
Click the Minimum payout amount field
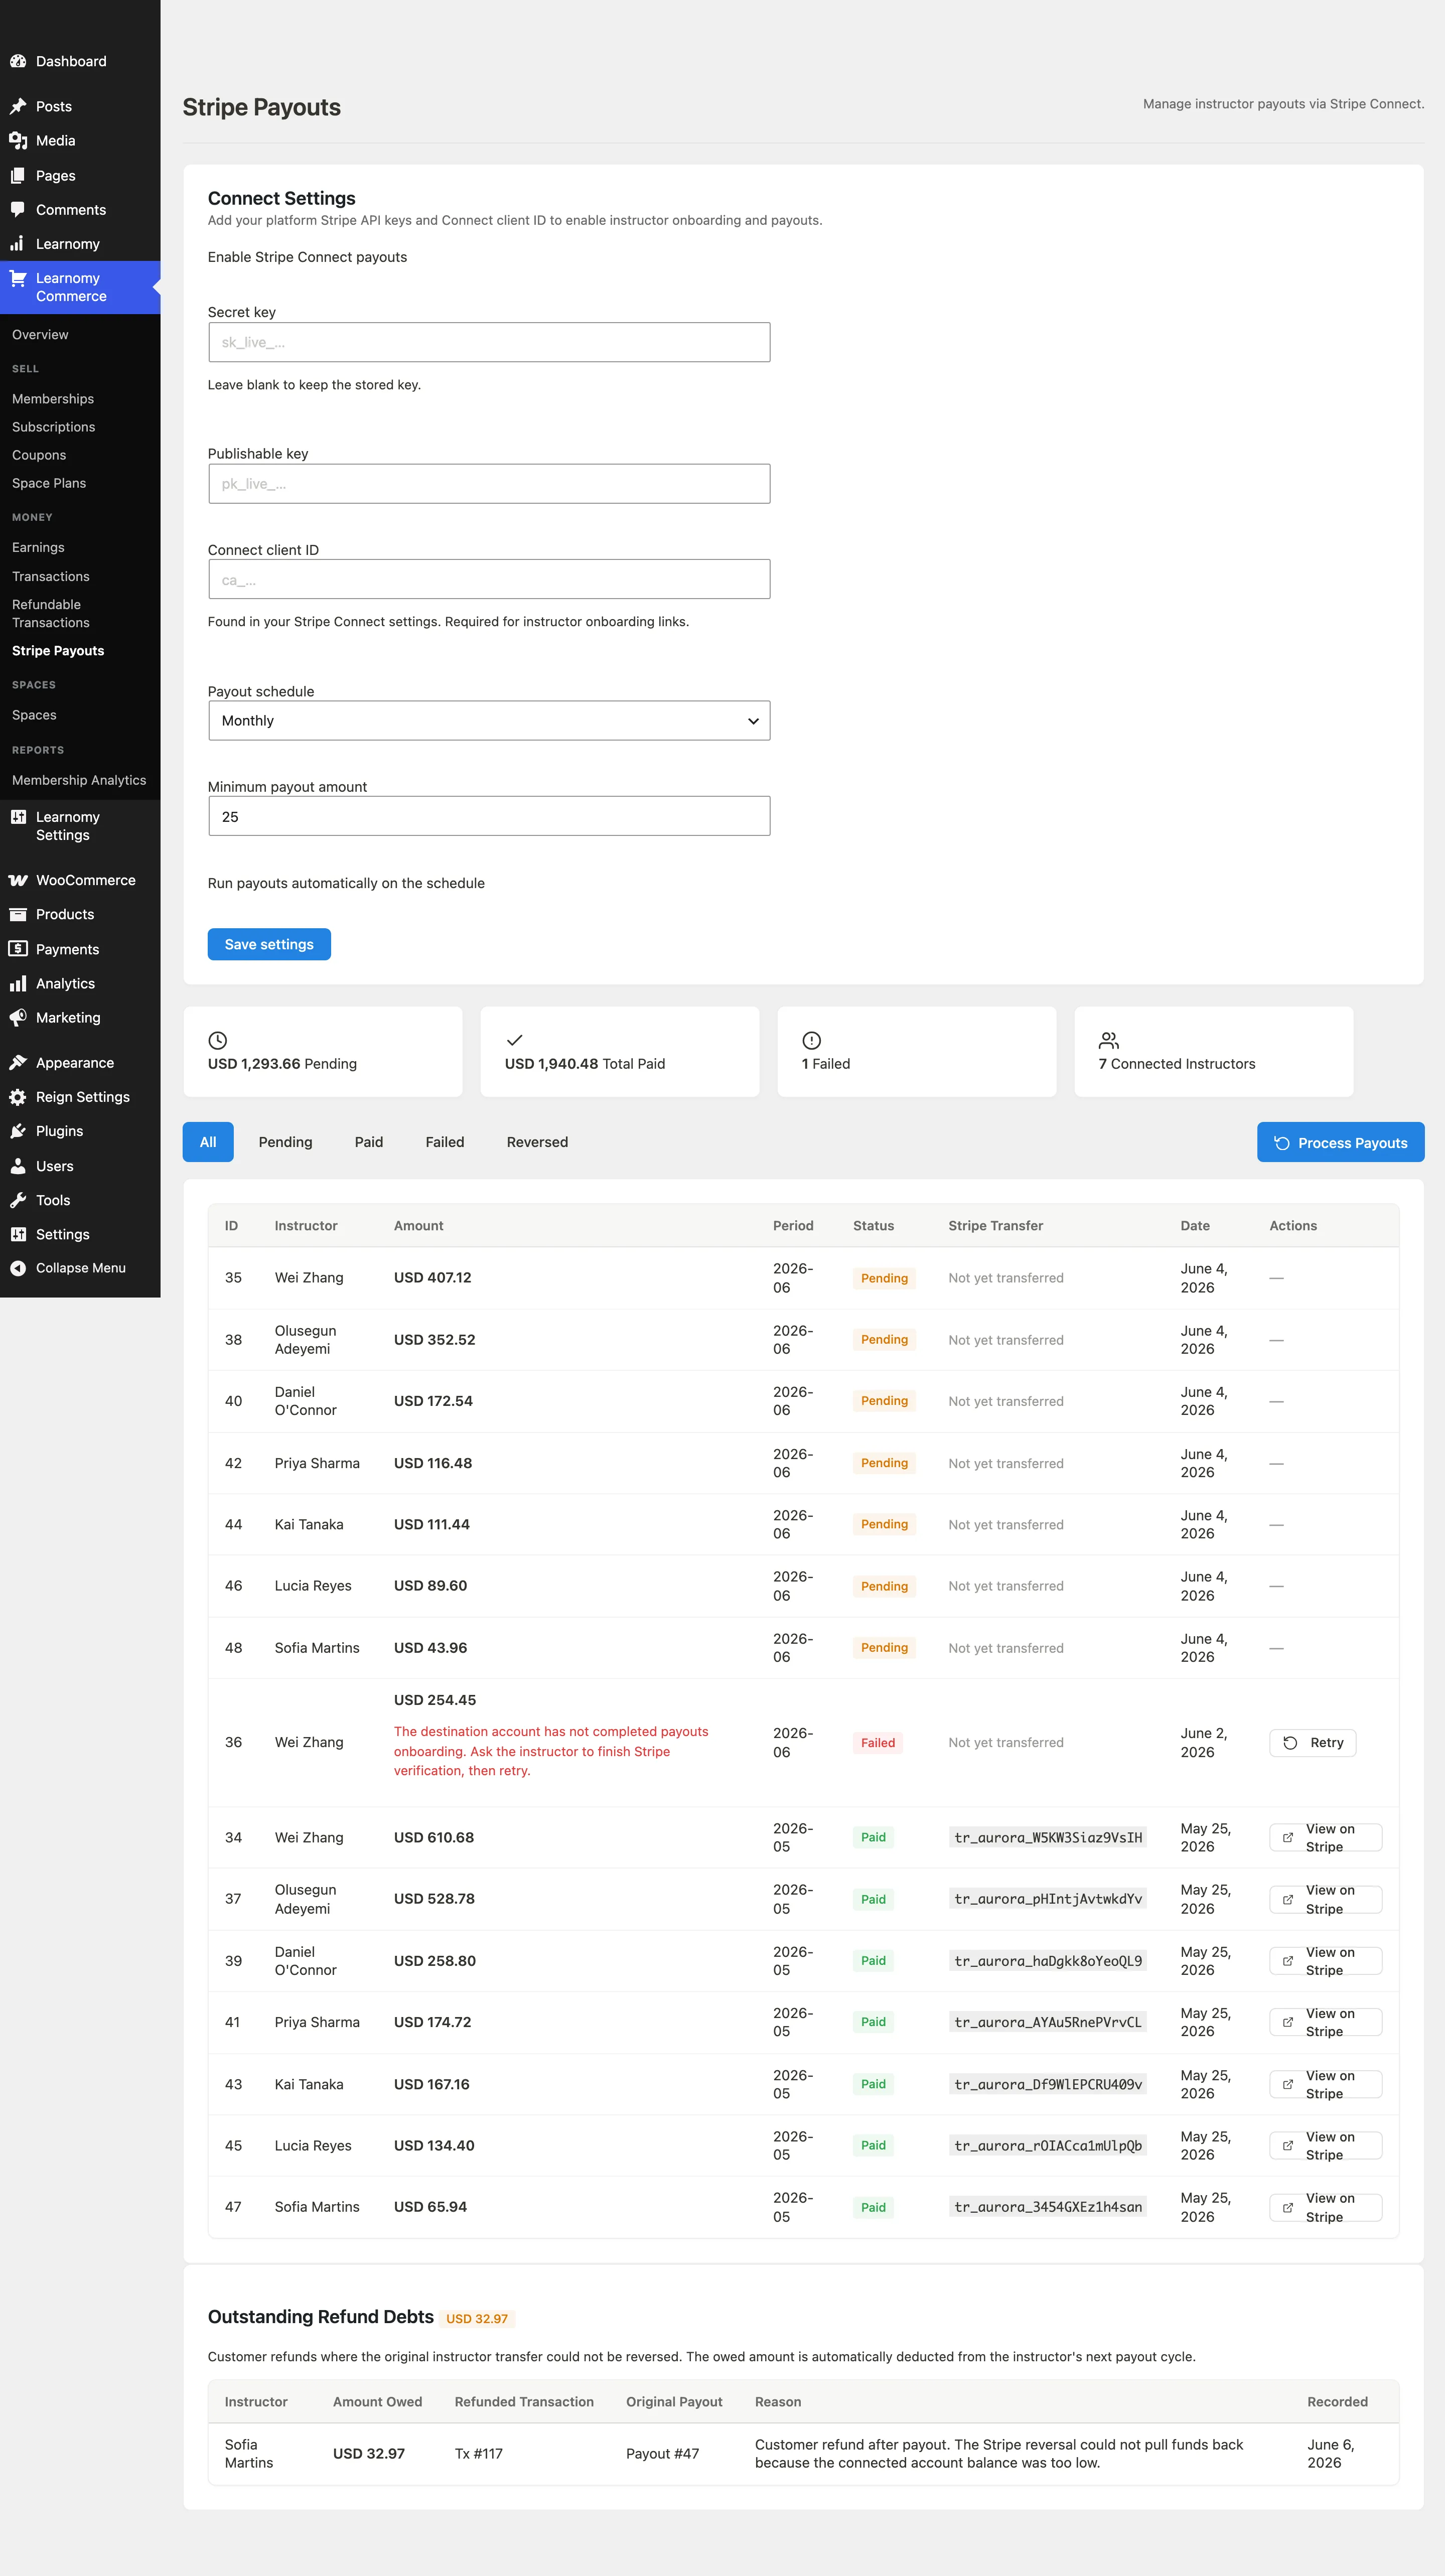489,816
